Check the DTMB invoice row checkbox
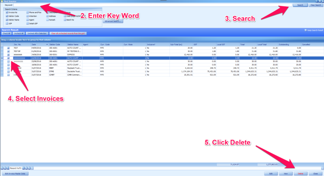Screen dimensions: 324x176 pos(9,71)
